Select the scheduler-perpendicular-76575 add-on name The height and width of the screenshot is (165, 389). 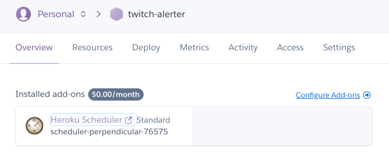point(109,132)
